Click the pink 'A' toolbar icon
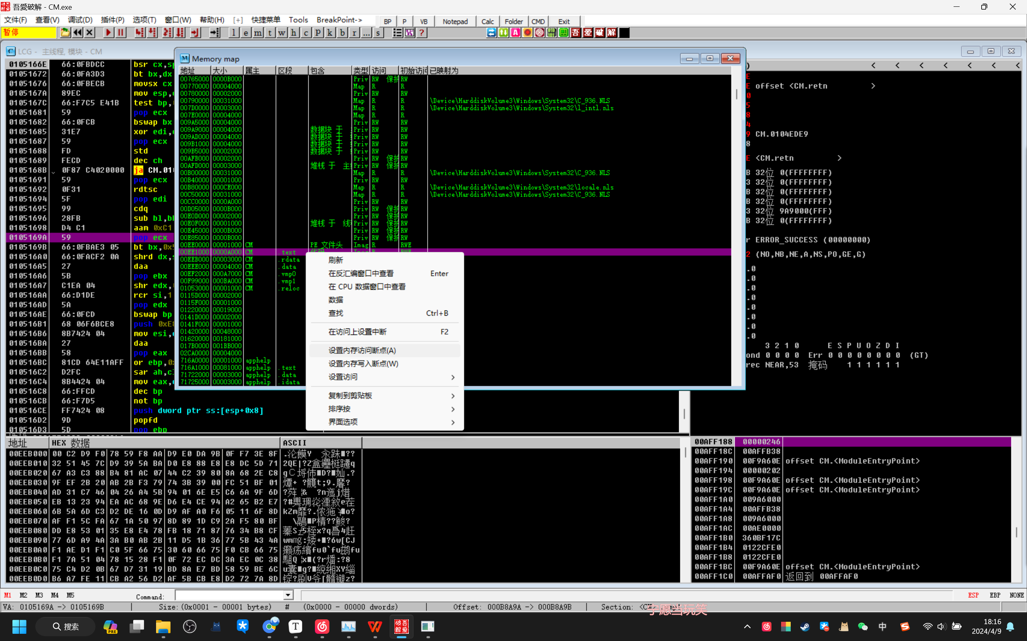 coord(515,32)
